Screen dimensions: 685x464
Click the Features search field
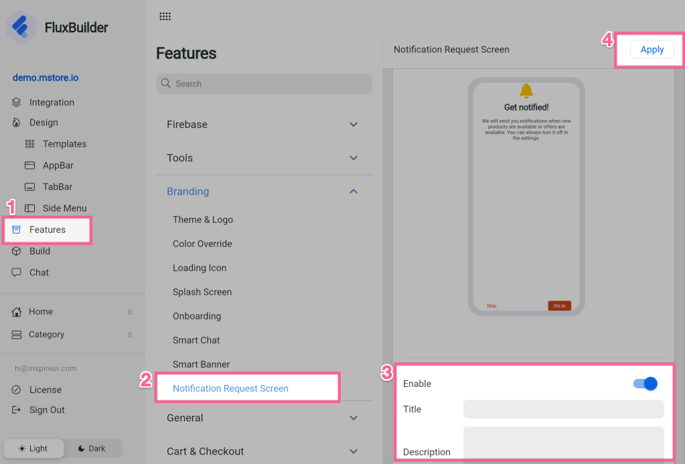click(x=264, y=84)
